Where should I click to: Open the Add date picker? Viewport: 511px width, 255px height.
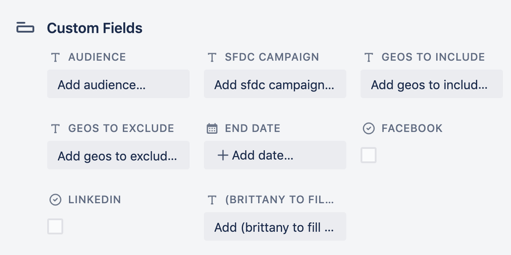tap(275, 156)
